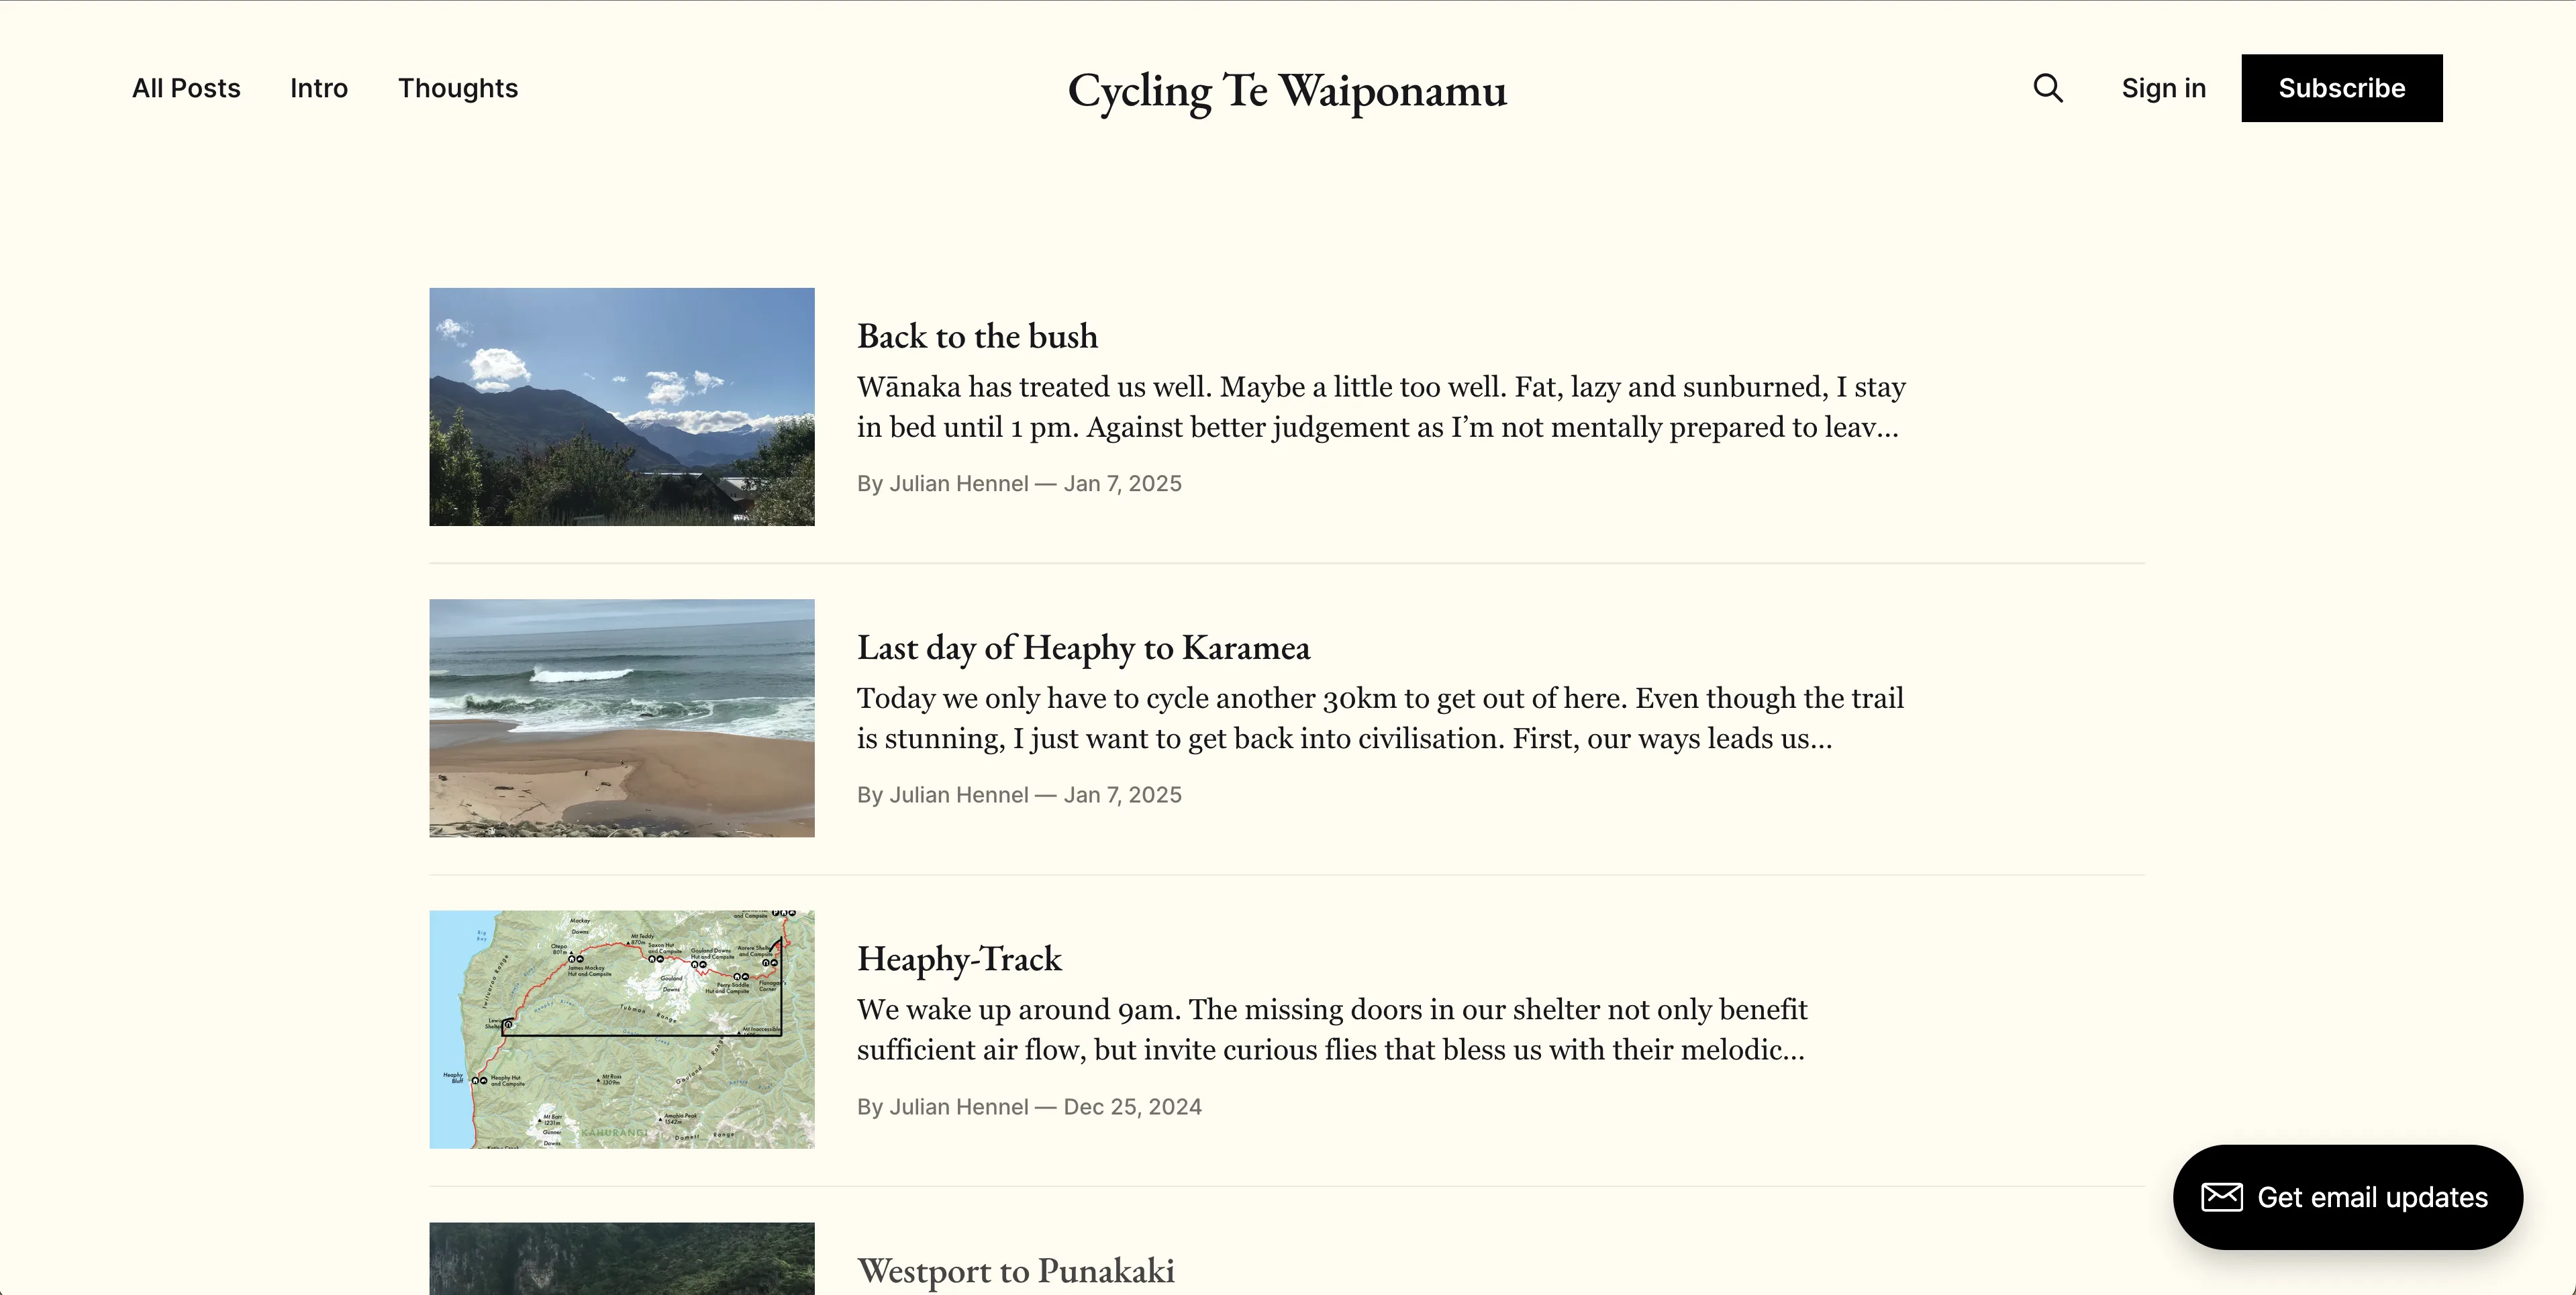Go to All Posts in navigation
This screenshot has width=2576, height=1295.
tap(186, 88)
